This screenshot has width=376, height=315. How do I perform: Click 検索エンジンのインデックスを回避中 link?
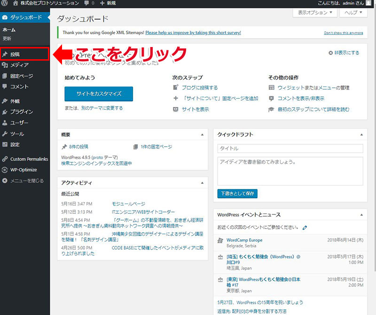(x=96, y=164)
